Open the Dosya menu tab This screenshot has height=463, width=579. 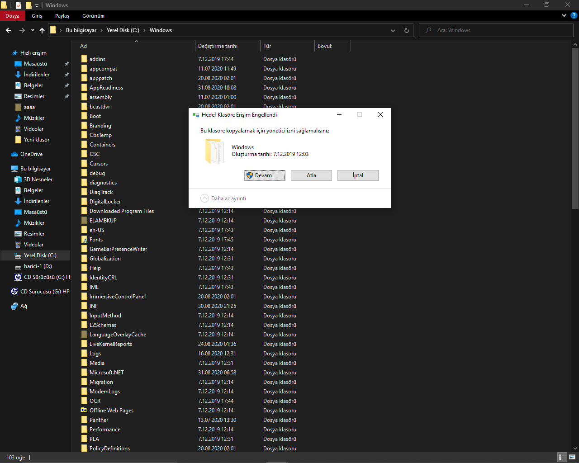click(12, 16)
